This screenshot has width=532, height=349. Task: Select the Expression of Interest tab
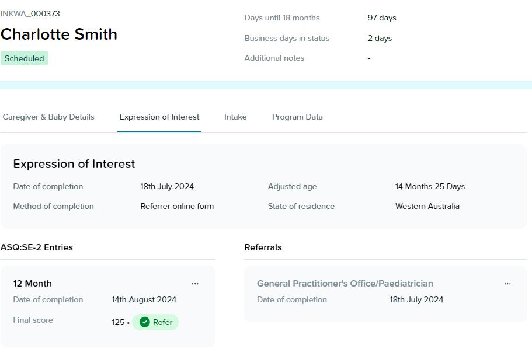tap(159, 117)
